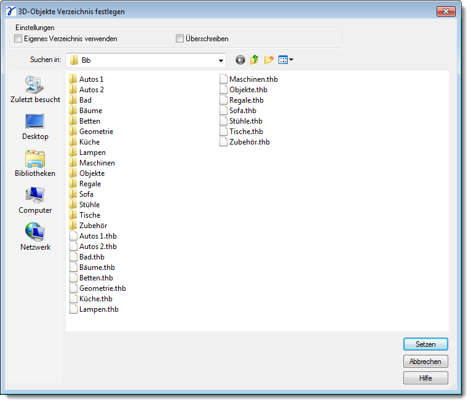Viewport: 471px width, 404px height.
Task: Expand the Suchen in folder dropdown
Action: coord(221,60)
